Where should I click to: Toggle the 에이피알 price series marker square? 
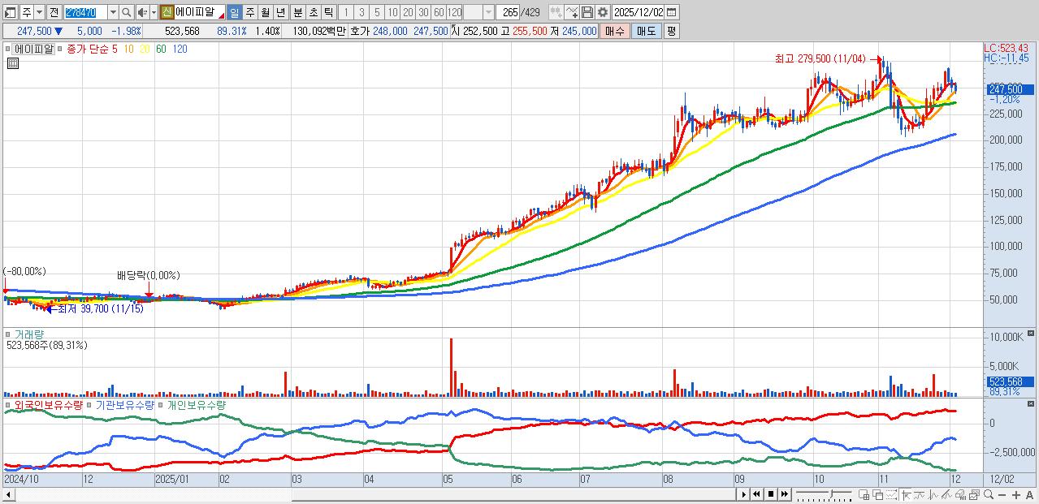(x=7, y=49)
